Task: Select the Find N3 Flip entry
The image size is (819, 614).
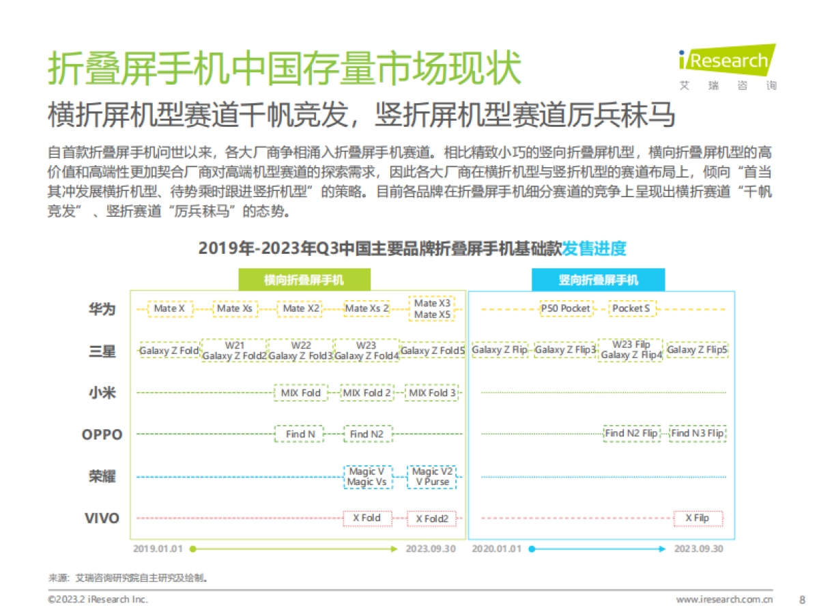Action: 698,434
